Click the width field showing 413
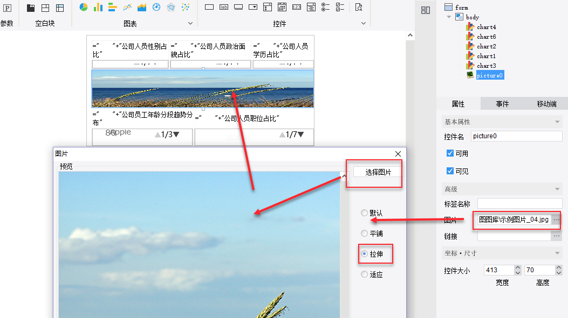The width and height of the screenshot is (568, 318). click(499, 270)
